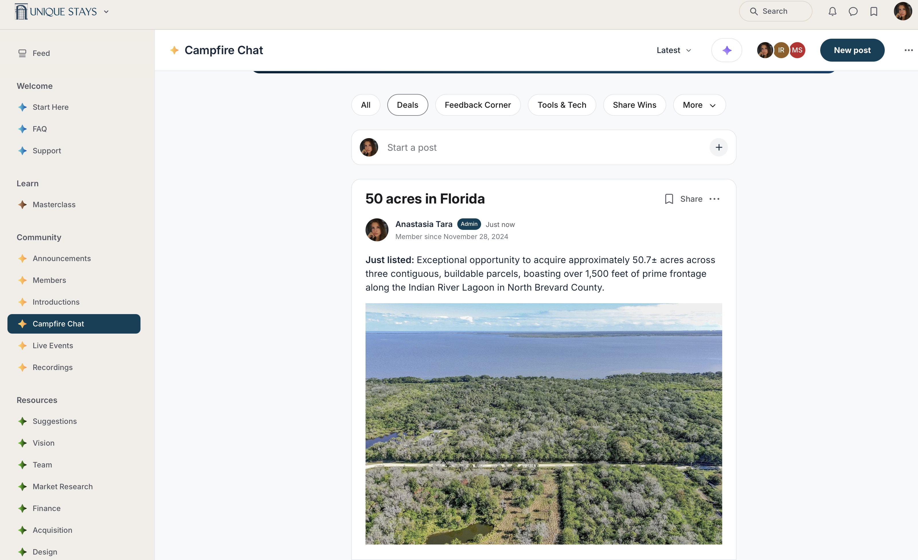Click the purple AI sparkle button
The width and height of the screenshot is (918, 560).
click(x=726, y=50)
